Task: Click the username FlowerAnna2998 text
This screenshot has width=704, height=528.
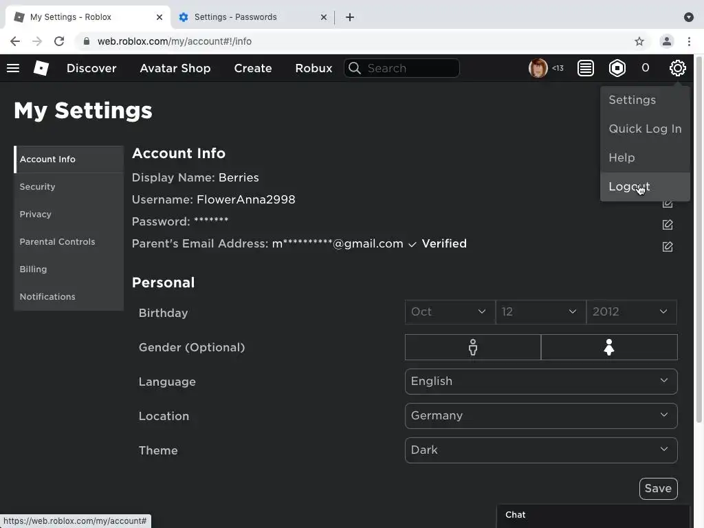Action: 246,200
